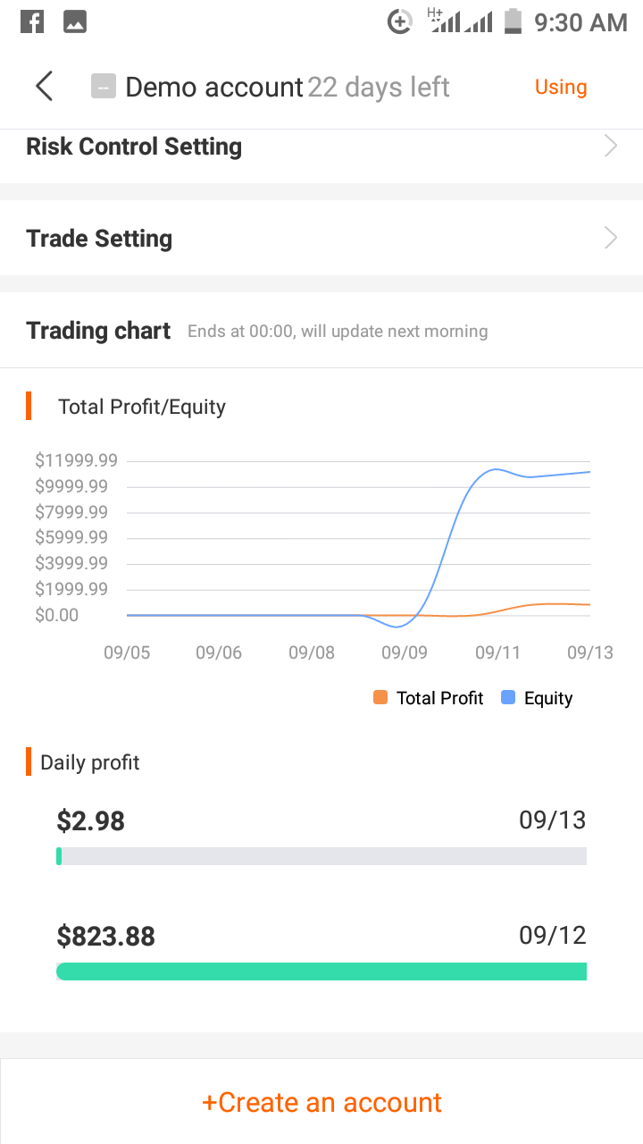This screenshot has height=1144, width=643.
Task: Tap the battery icon in status bar
Action: [513, 21]
